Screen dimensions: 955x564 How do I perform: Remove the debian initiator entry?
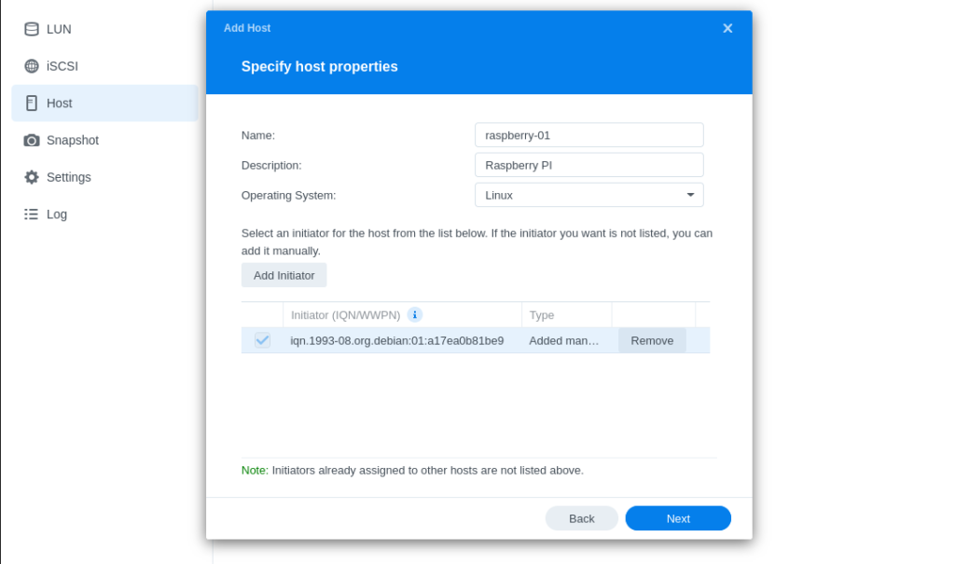(x=652, y=340)
